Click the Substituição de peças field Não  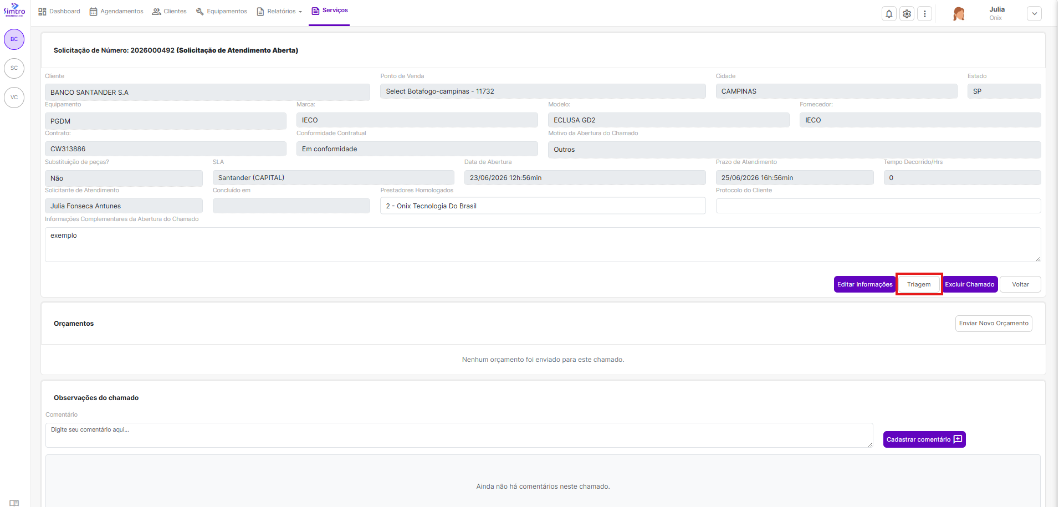pos(124,178)
